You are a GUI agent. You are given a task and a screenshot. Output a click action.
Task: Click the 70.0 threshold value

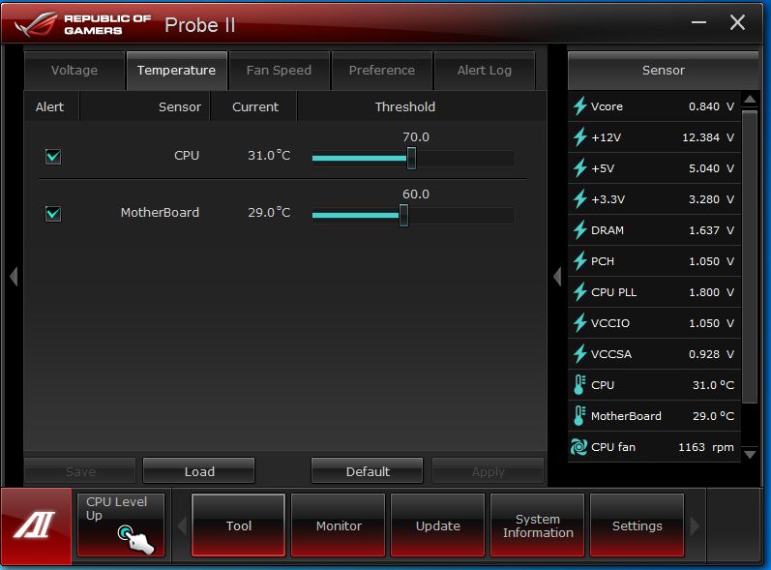pyautogui.click(x=416, y=137)
